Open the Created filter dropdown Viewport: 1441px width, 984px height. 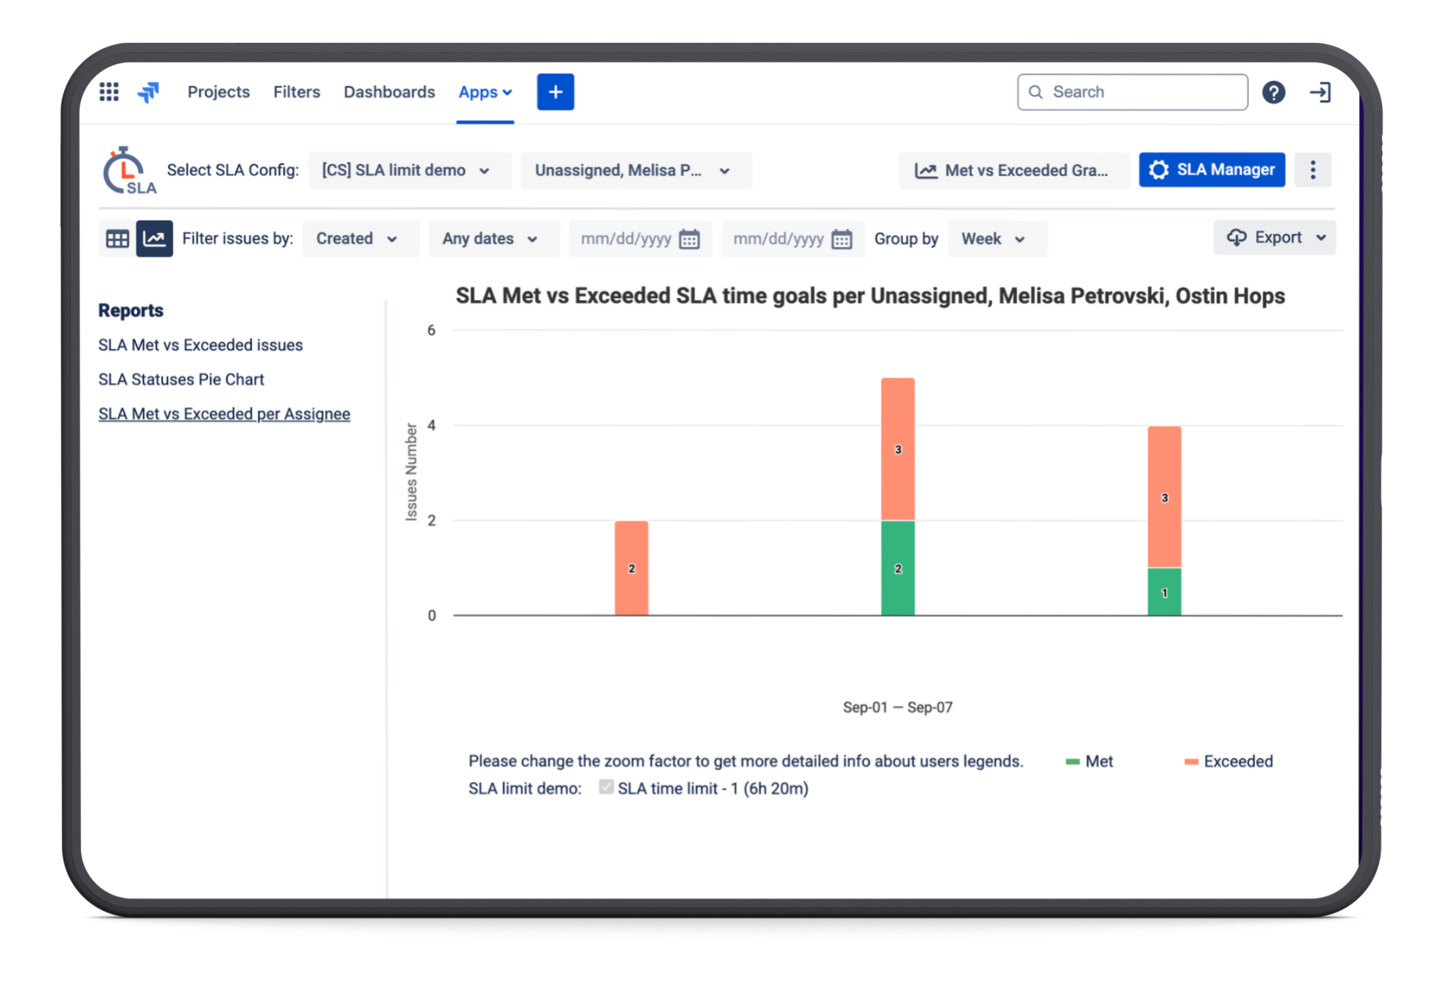tap(360, 239)
